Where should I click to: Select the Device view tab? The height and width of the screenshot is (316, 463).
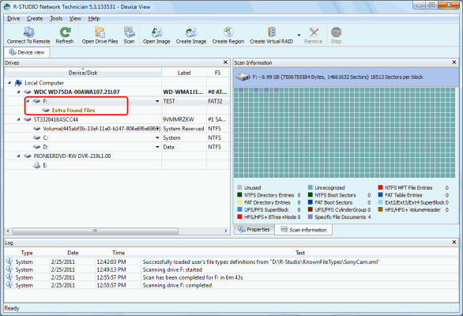pyautogui.click(x=27, y=52)
